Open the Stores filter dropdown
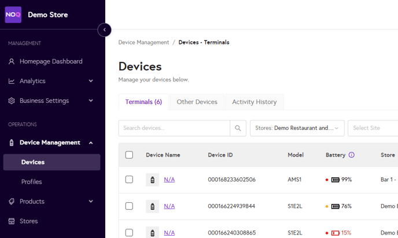Screen dimensions: 398x238 point(297,128)
